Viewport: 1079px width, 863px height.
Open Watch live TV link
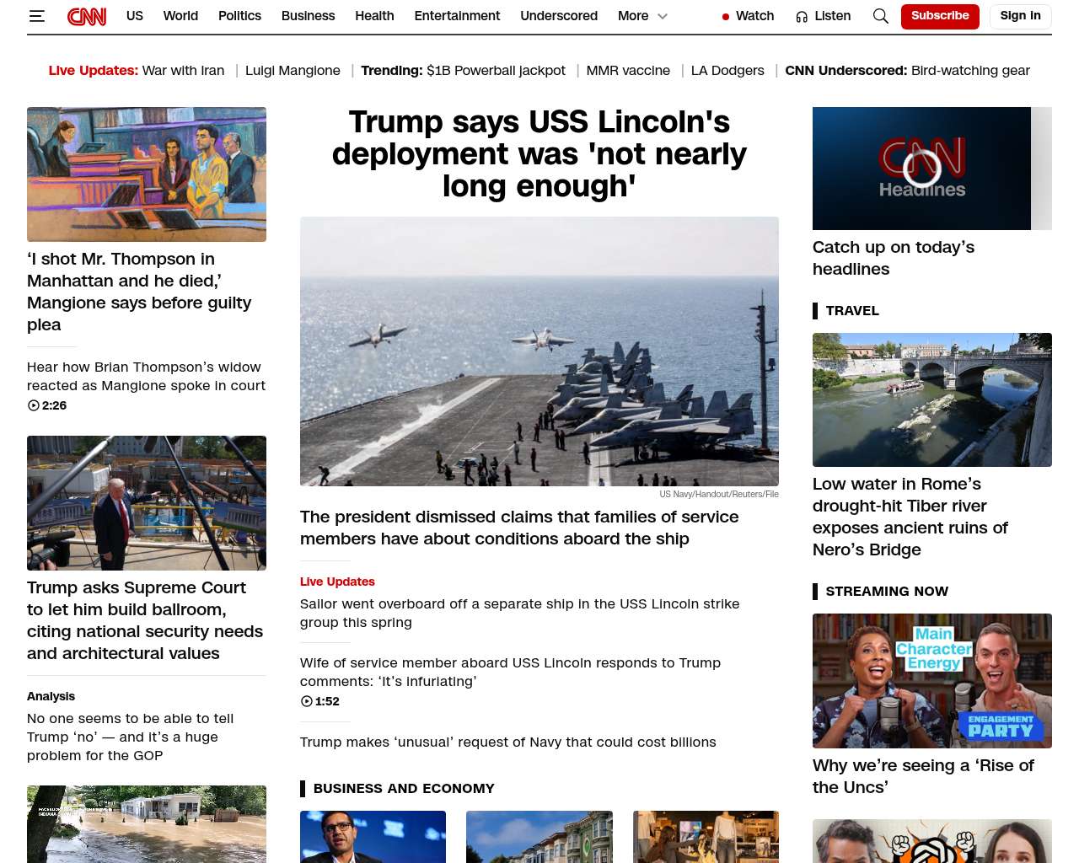(754, 16)
